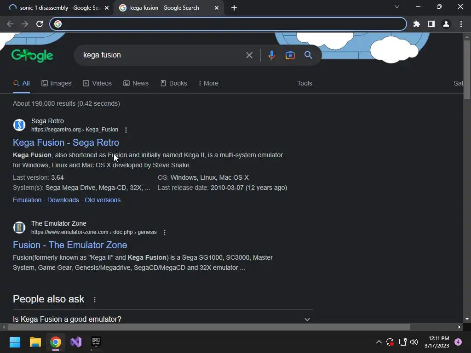Open the notification badge showing 4
The width and height of the screenshot is (471, 353).
pos(458,342)
